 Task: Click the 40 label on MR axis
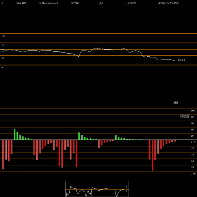click(192, 130)
